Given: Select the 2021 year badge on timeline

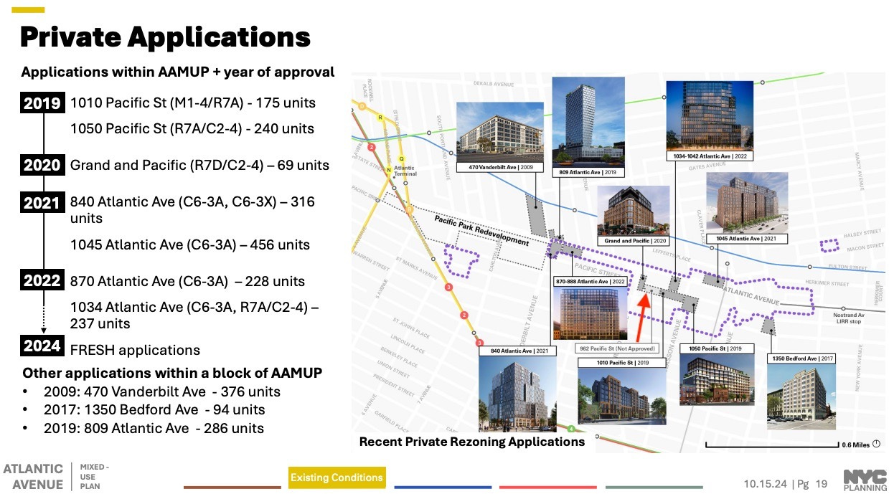Looking at the screenshot, I should (x=42, y=203).
